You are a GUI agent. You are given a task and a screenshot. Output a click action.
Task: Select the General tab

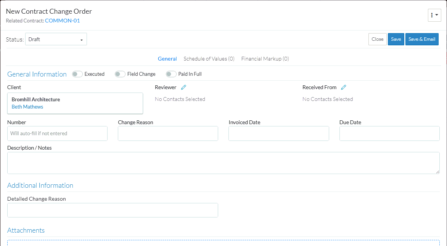click(167, 59)
